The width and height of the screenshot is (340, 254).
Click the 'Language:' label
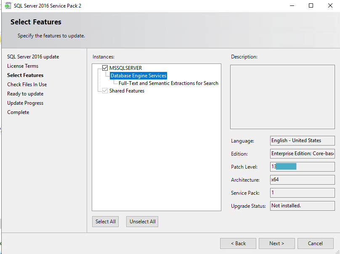pos(242,141)
